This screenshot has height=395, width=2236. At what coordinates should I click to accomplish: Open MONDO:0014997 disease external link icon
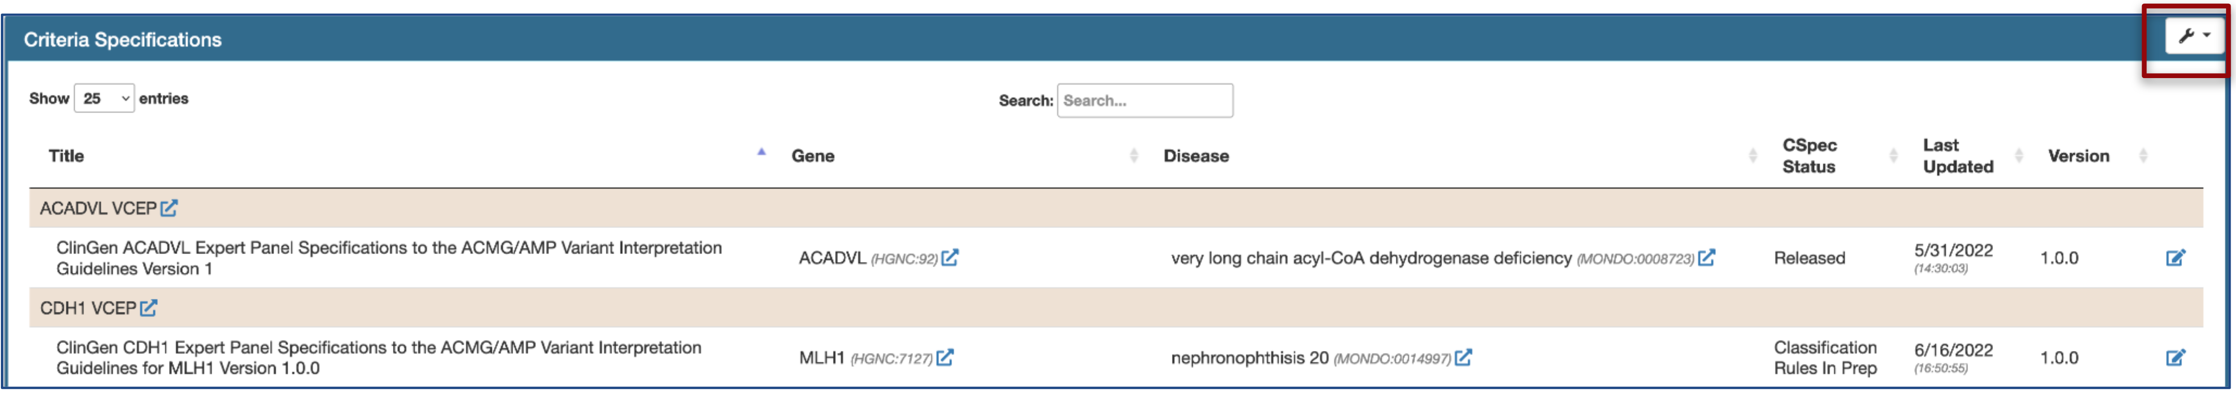1463,358
